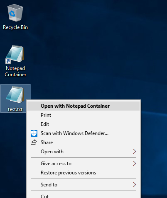Choose Edit in the context menu

point(83,124)
